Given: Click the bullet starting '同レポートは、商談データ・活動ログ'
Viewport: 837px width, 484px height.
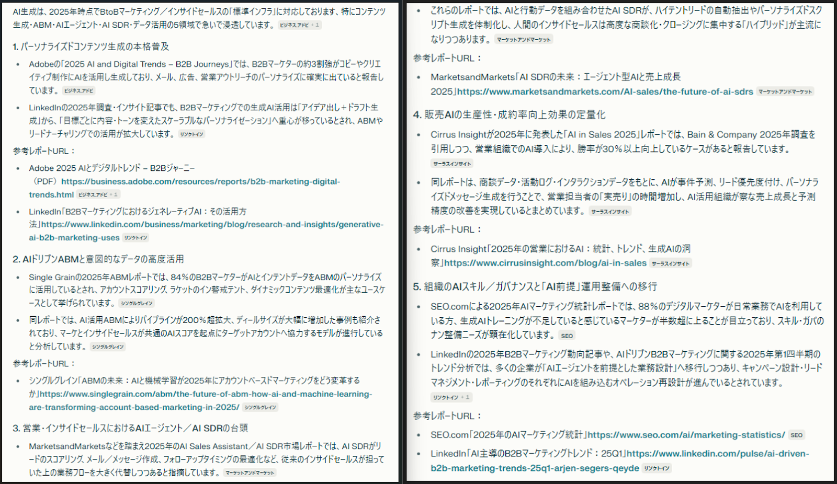Looking at the screenshot, I should [625, 197].
